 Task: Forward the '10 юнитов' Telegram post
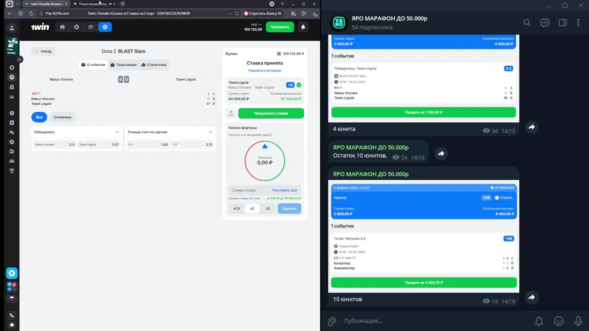532,297
